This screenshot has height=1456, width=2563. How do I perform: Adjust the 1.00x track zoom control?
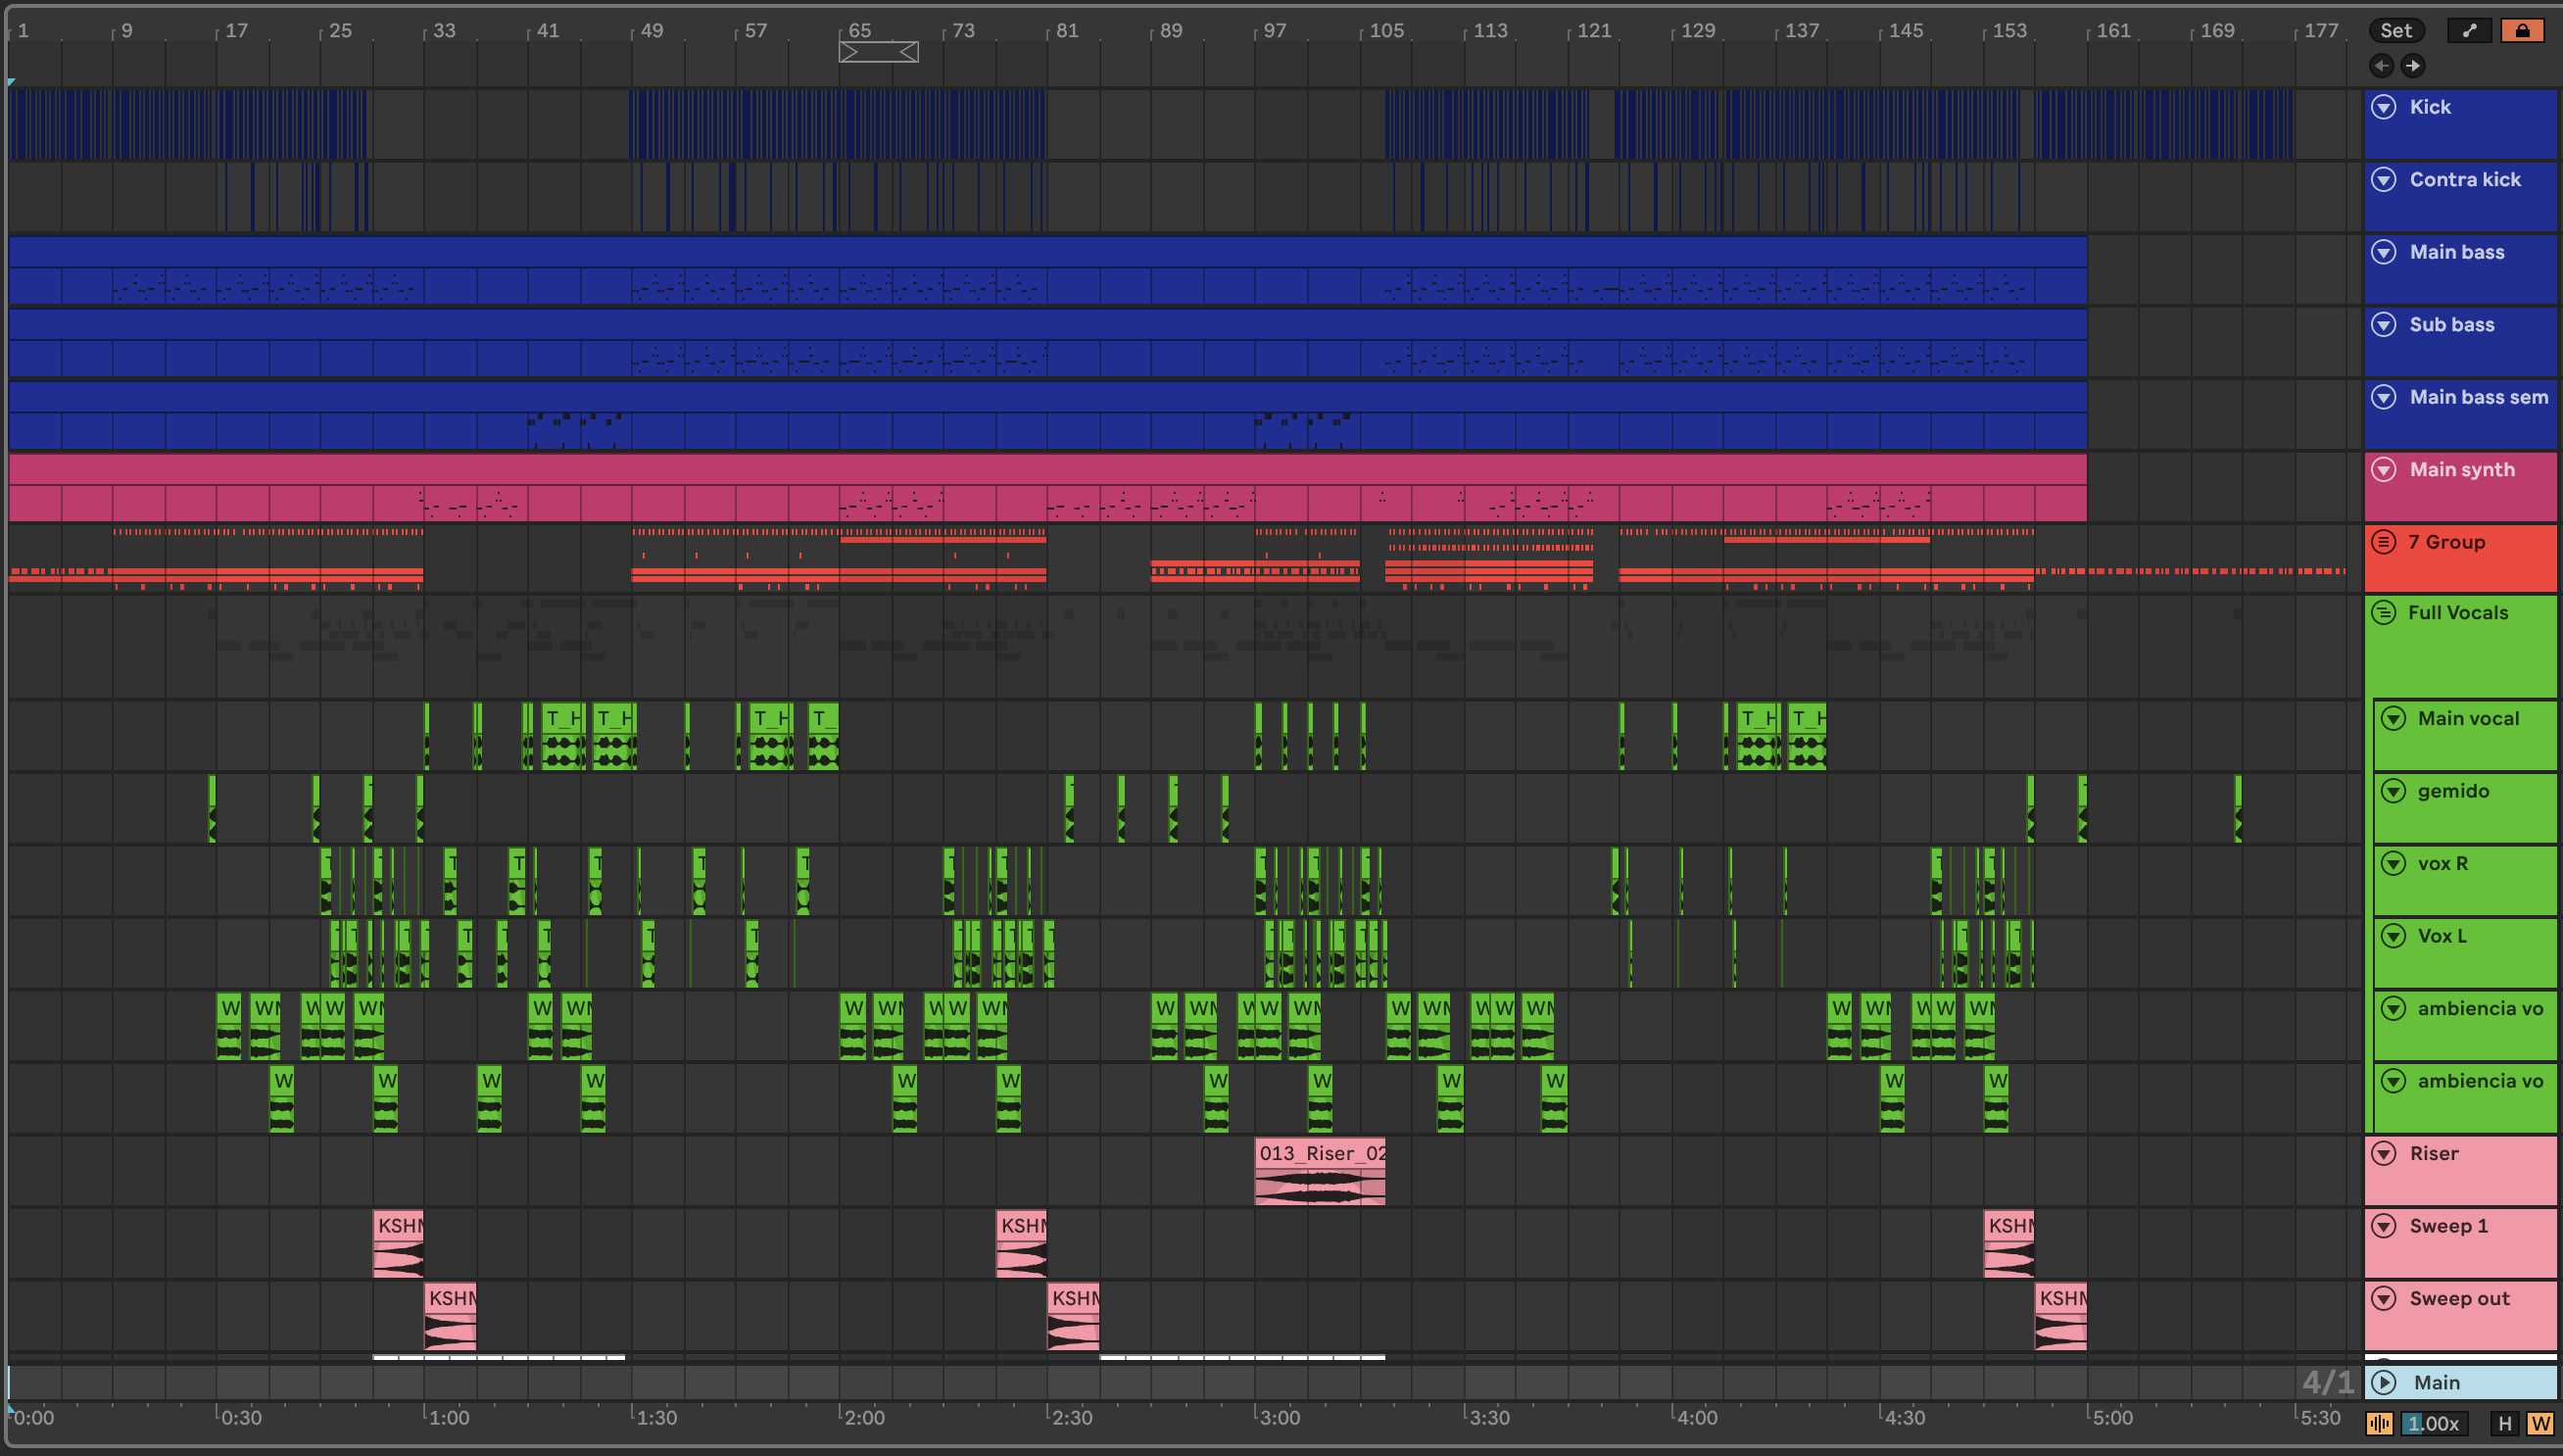(x=2433, y=1423)
